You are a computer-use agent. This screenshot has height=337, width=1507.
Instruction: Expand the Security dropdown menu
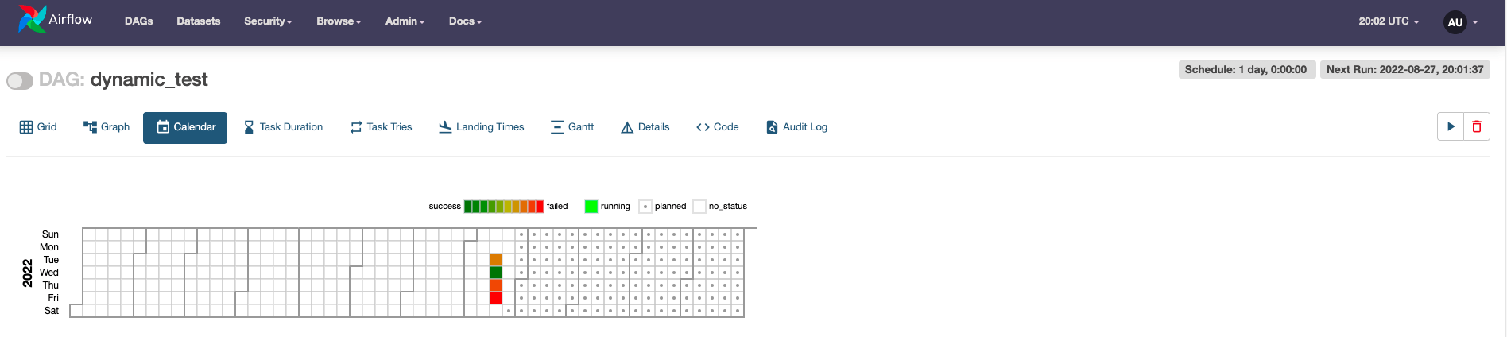coord(268,21)
